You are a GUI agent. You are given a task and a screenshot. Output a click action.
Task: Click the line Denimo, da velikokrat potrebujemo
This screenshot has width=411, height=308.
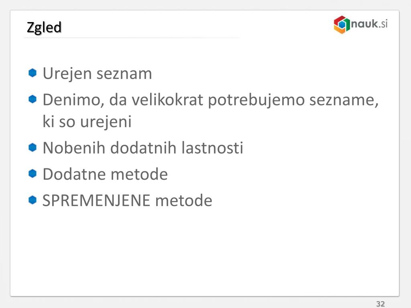point(210,100)
